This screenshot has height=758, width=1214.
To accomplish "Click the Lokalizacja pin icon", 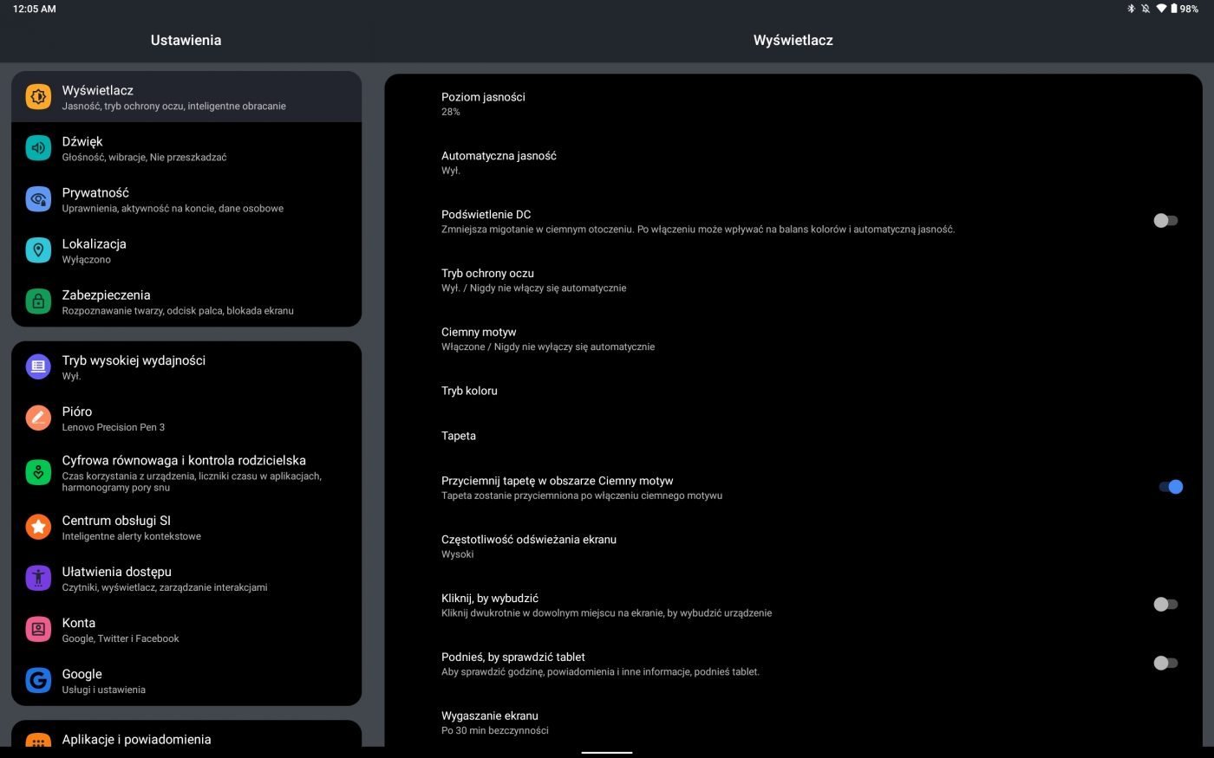I will click(38, 250).
